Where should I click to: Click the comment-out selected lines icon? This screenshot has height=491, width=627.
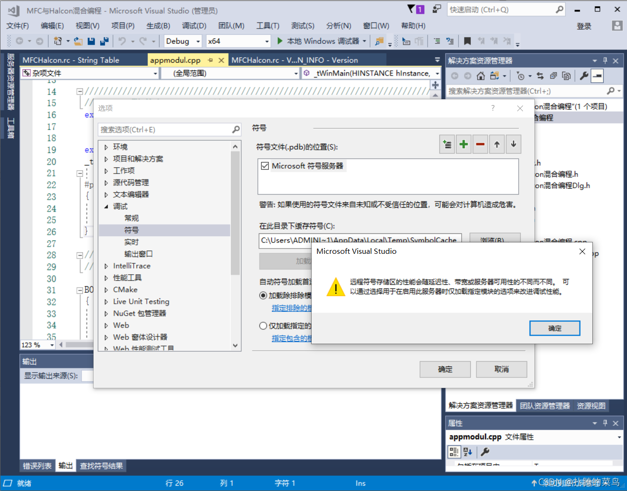tap(437, 41)
